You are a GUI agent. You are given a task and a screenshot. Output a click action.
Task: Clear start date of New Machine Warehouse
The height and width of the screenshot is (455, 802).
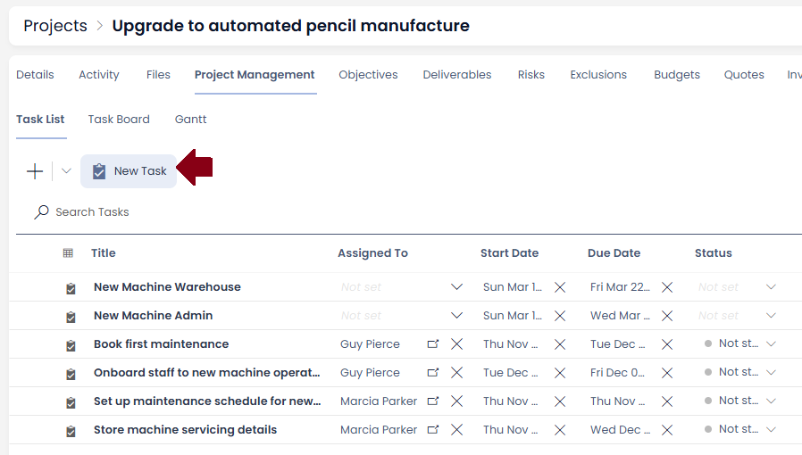tap(560, 287)
